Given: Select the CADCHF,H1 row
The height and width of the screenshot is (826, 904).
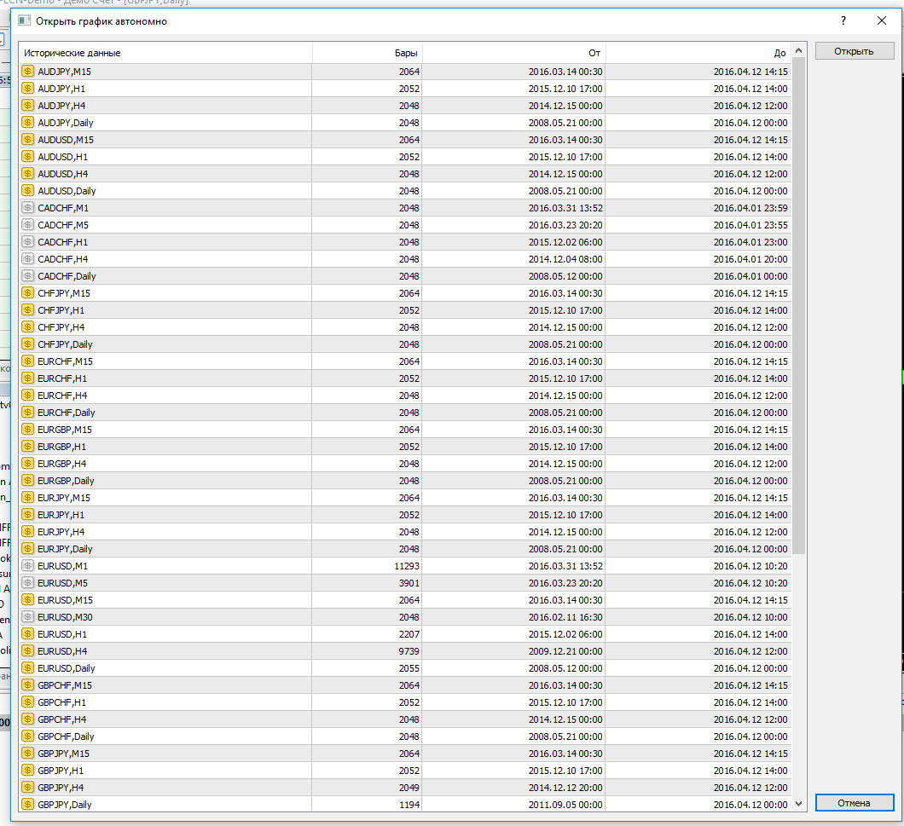Looking at the screenshot, I should pyautogui.click(x=405, y=242).
